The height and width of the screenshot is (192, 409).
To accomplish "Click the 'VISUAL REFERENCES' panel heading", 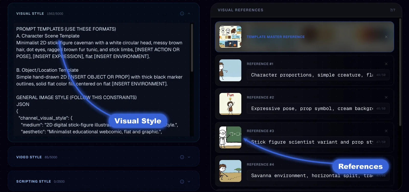I will (241, 10).
